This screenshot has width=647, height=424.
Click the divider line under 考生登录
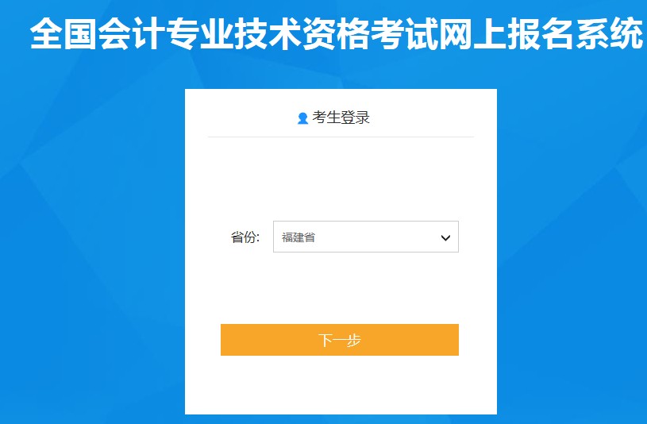coord(341,137)
